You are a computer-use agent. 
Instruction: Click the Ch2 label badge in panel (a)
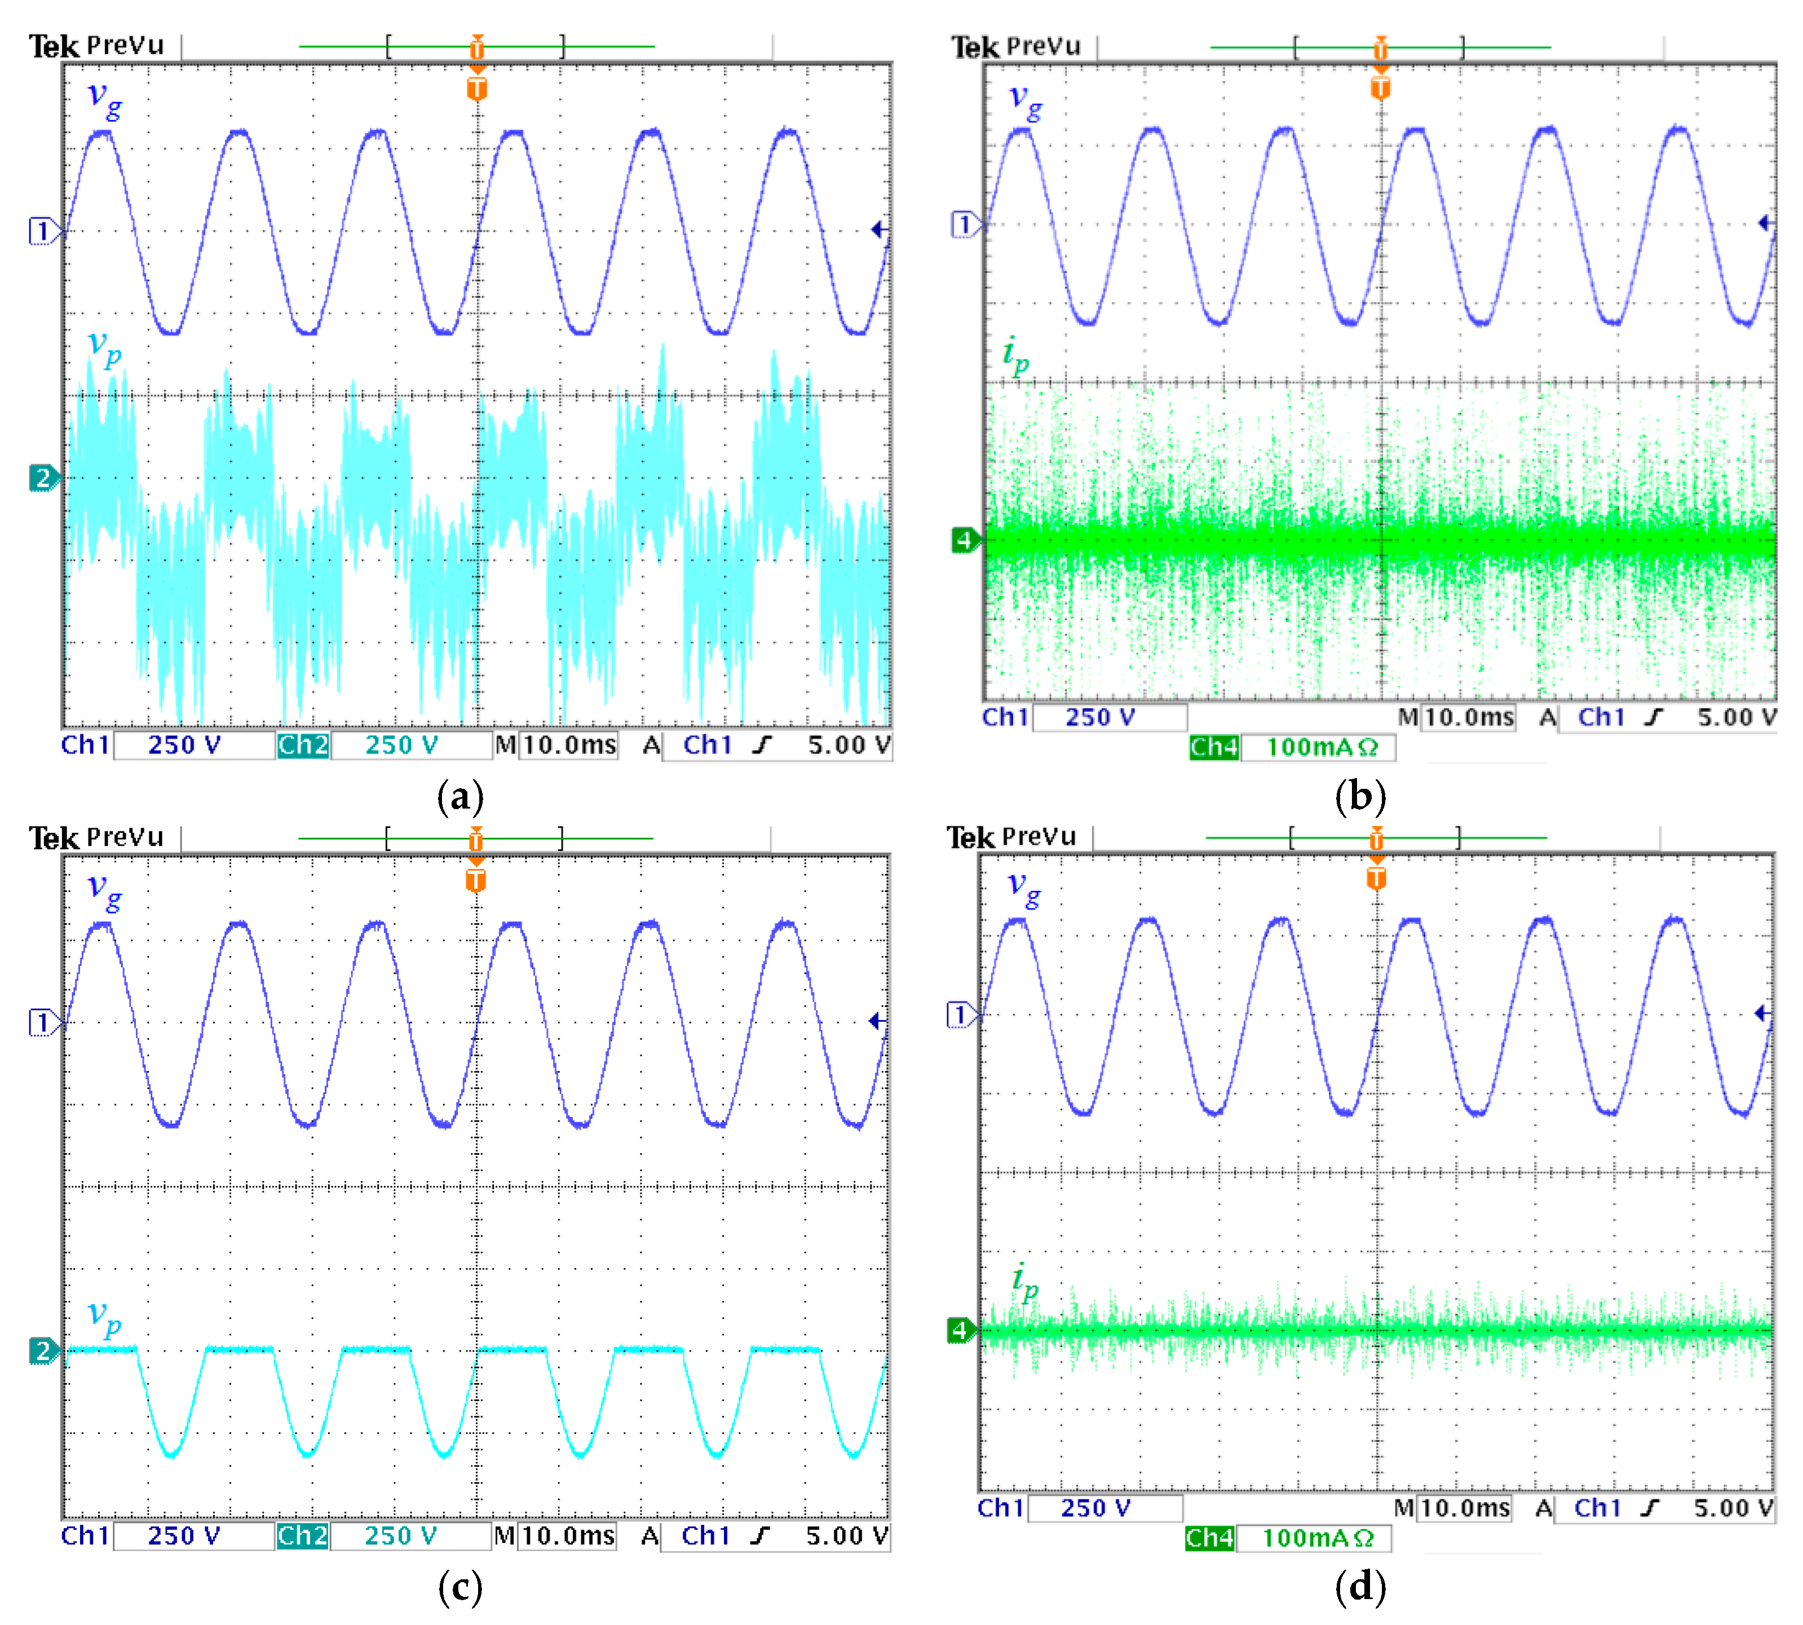[x=303, y=745]
